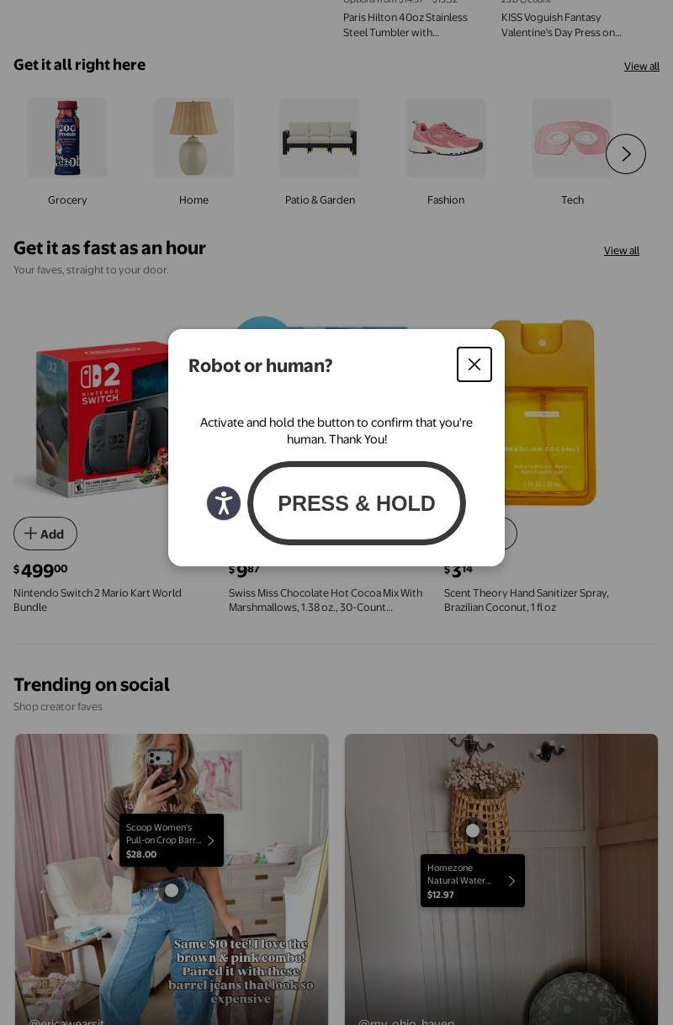Advance the category carousel with right arrow
673x1025 pixels.
tap(626, 154)
